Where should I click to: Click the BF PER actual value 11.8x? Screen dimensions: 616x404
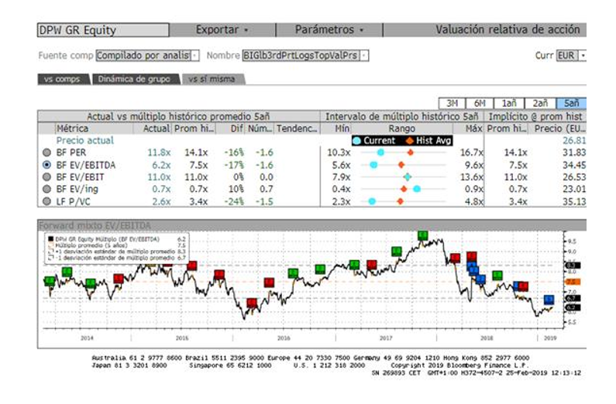point(159,152)
